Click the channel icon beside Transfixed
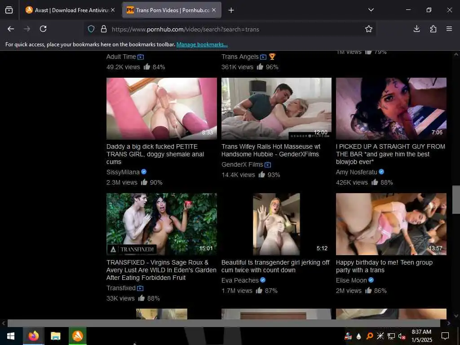 [x=140, y=288]
